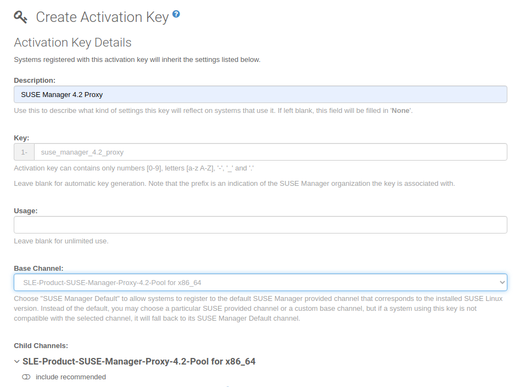
Task: Place cursor in the Key input field
Action: [271, 152]
